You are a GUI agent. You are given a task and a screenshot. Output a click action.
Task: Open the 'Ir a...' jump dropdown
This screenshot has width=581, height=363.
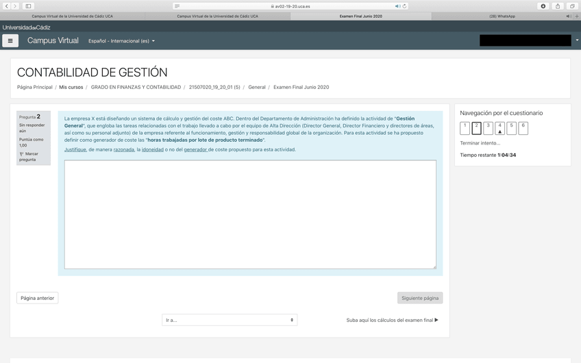(230, 320)
